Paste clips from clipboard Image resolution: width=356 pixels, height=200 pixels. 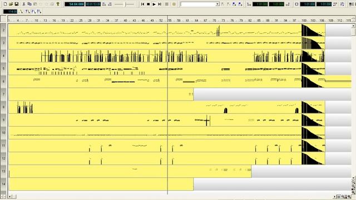(x=35, y=4)
